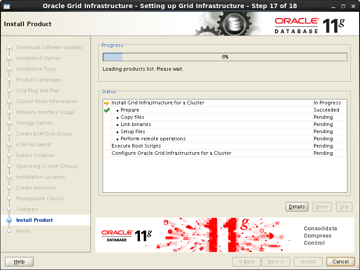Screen dimensions: 360x270
Task: Select Product Languages step
Action: (x=39, y=80)
